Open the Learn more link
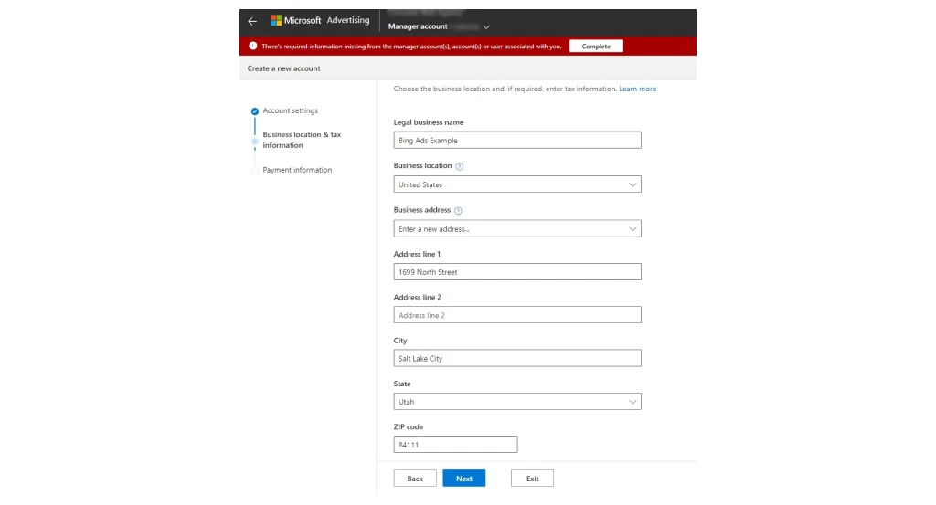The height and width of the screenshot is (505, 936). [x=637, y=89]
